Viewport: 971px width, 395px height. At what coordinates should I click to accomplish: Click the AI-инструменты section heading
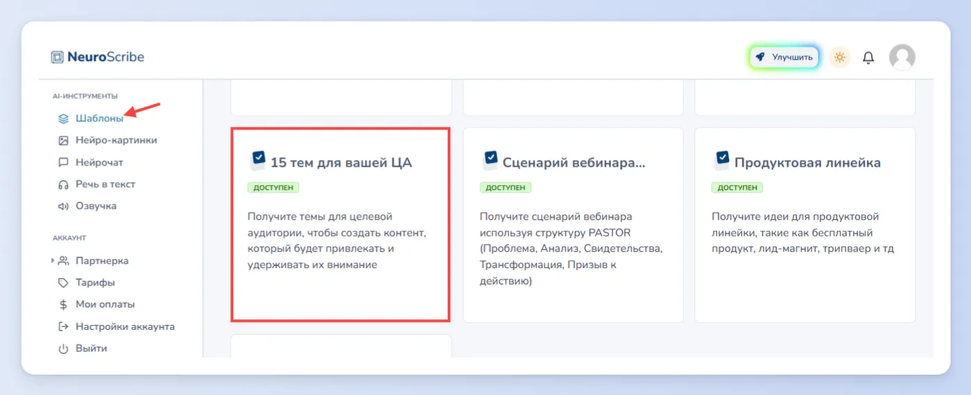tap(85, 96)
